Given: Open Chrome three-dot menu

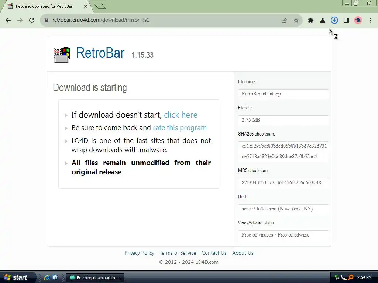Looking at the screenshot, I should point(370,21).
